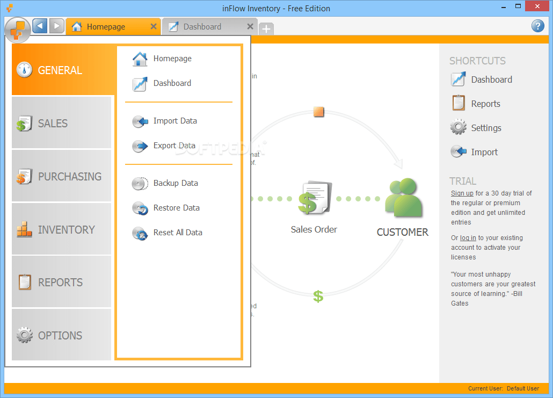Select the GENERAL menu category
553x398 pixels.
point(63,69)
